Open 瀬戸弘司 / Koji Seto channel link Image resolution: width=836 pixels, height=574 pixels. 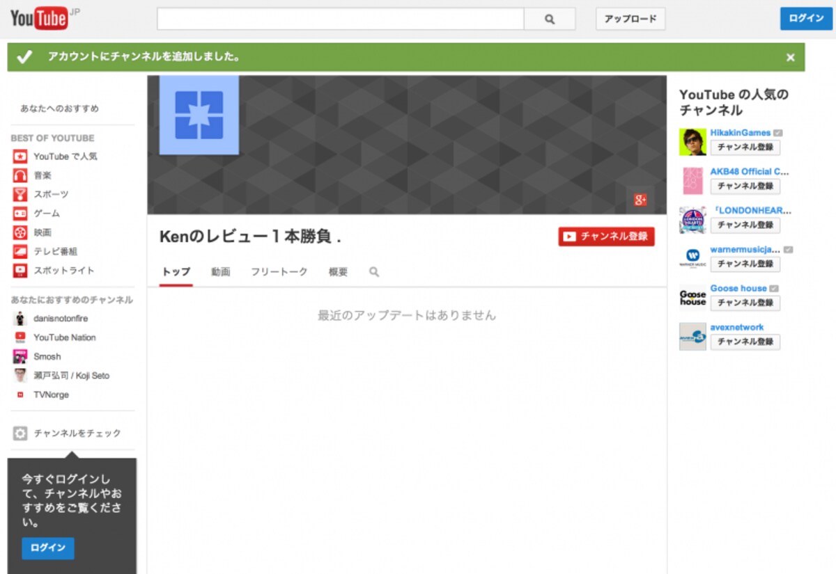tap(71, 376)
